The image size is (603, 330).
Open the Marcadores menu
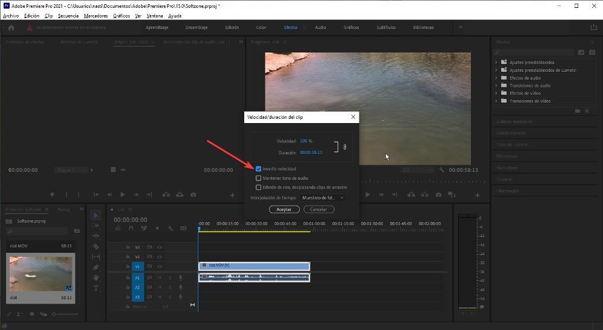[x=96, y=16]
